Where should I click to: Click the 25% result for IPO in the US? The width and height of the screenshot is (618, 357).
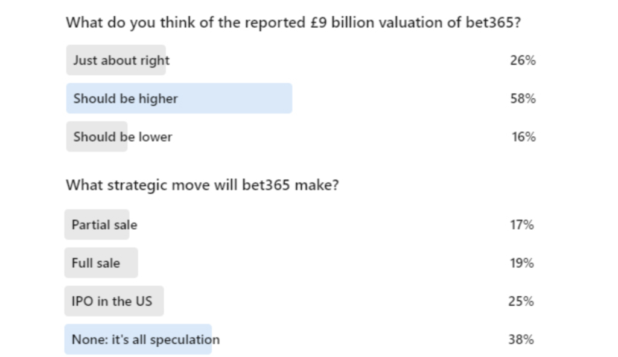point(521,301)
